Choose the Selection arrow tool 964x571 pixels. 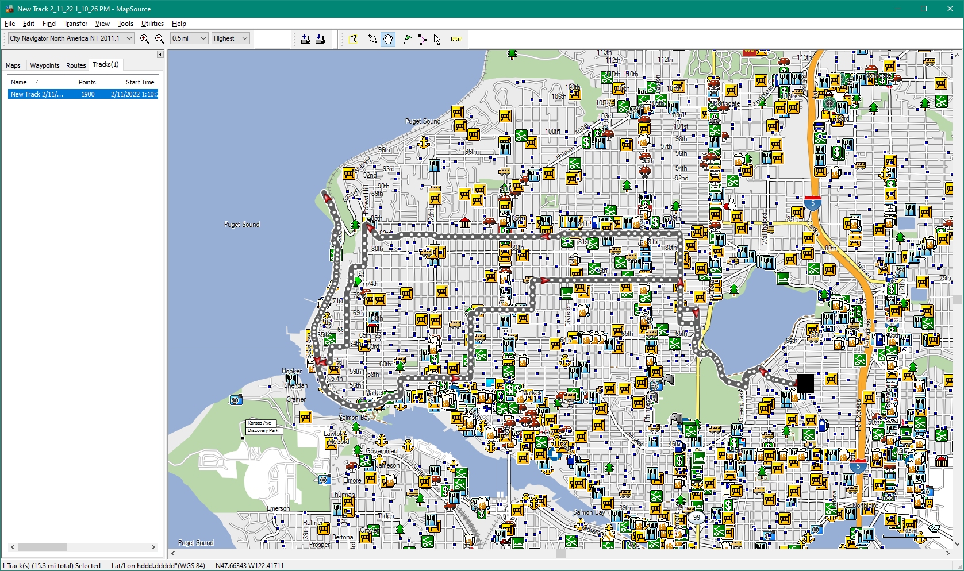(x=437, y=39)
